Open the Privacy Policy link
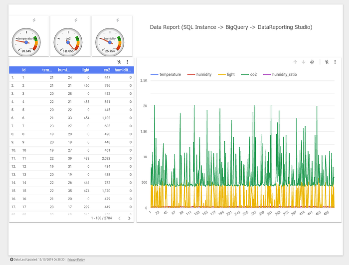The image size is (349, 265). point(76,260)
